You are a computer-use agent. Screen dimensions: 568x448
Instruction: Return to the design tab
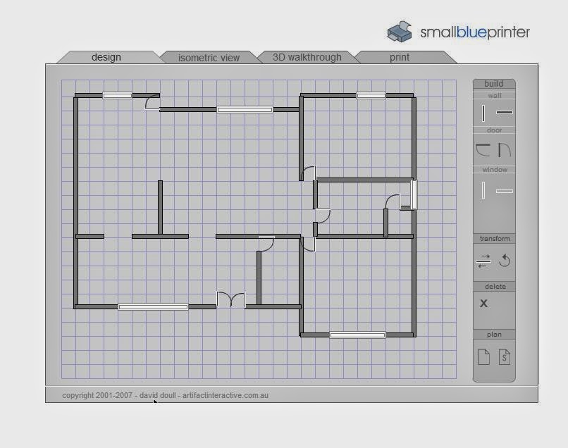click(106, 57)
